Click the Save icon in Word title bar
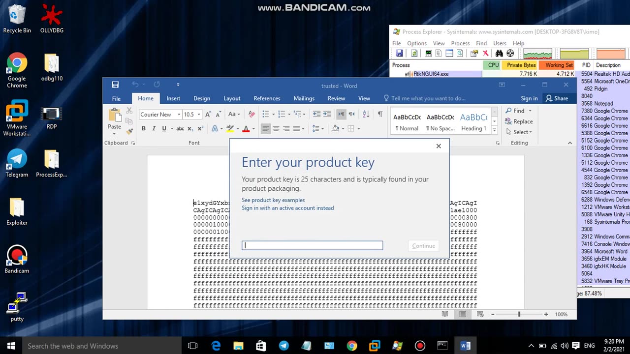This screenshot has height=354, width=630. coord(115,85)
